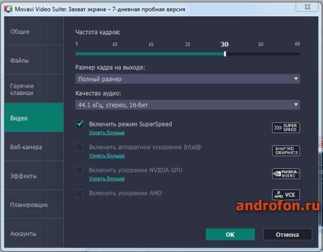Open the output frame size dropdown
Image resolution: width=323 pixels, height=252 pixels.
pos(187,79)
